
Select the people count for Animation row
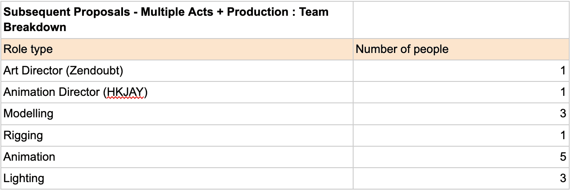[460, 157]
